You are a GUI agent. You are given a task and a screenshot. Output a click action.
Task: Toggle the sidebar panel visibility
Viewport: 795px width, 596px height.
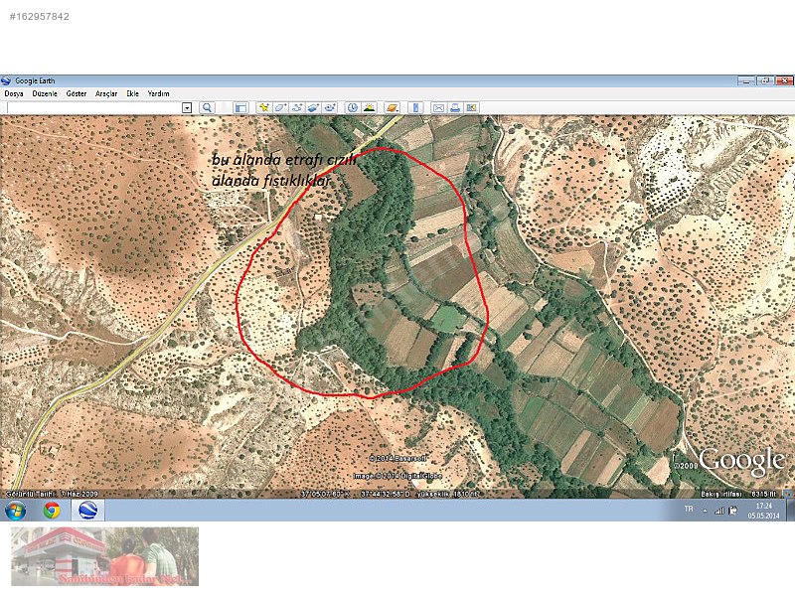point(240,107)
